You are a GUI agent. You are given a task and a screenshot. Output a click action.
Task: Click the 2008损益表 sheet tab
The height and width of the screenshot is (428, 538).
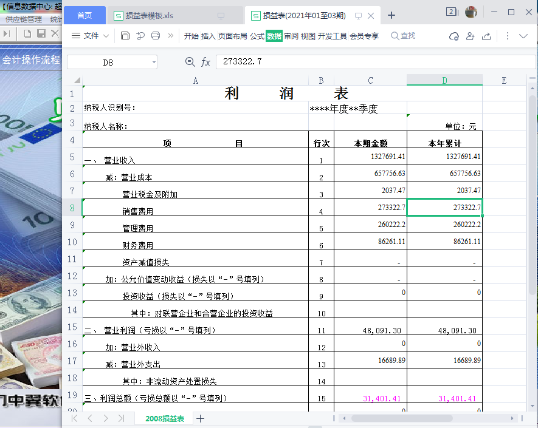(x=165, y=418)
